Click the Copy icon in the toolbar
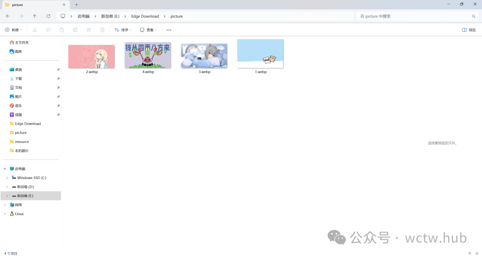The image size is (482, 257). (48, 30)
